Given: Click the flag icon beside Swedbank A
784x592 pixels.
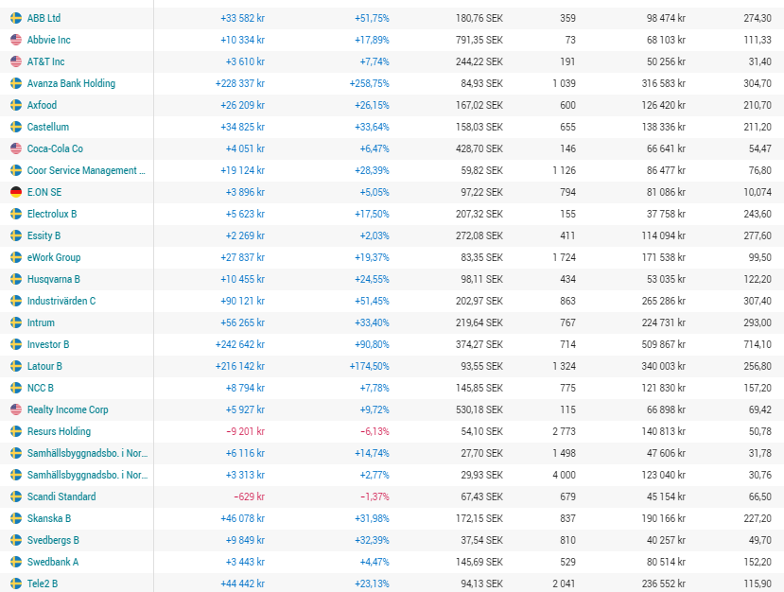Looking at the screenshot, I should (x=16, y=562).
